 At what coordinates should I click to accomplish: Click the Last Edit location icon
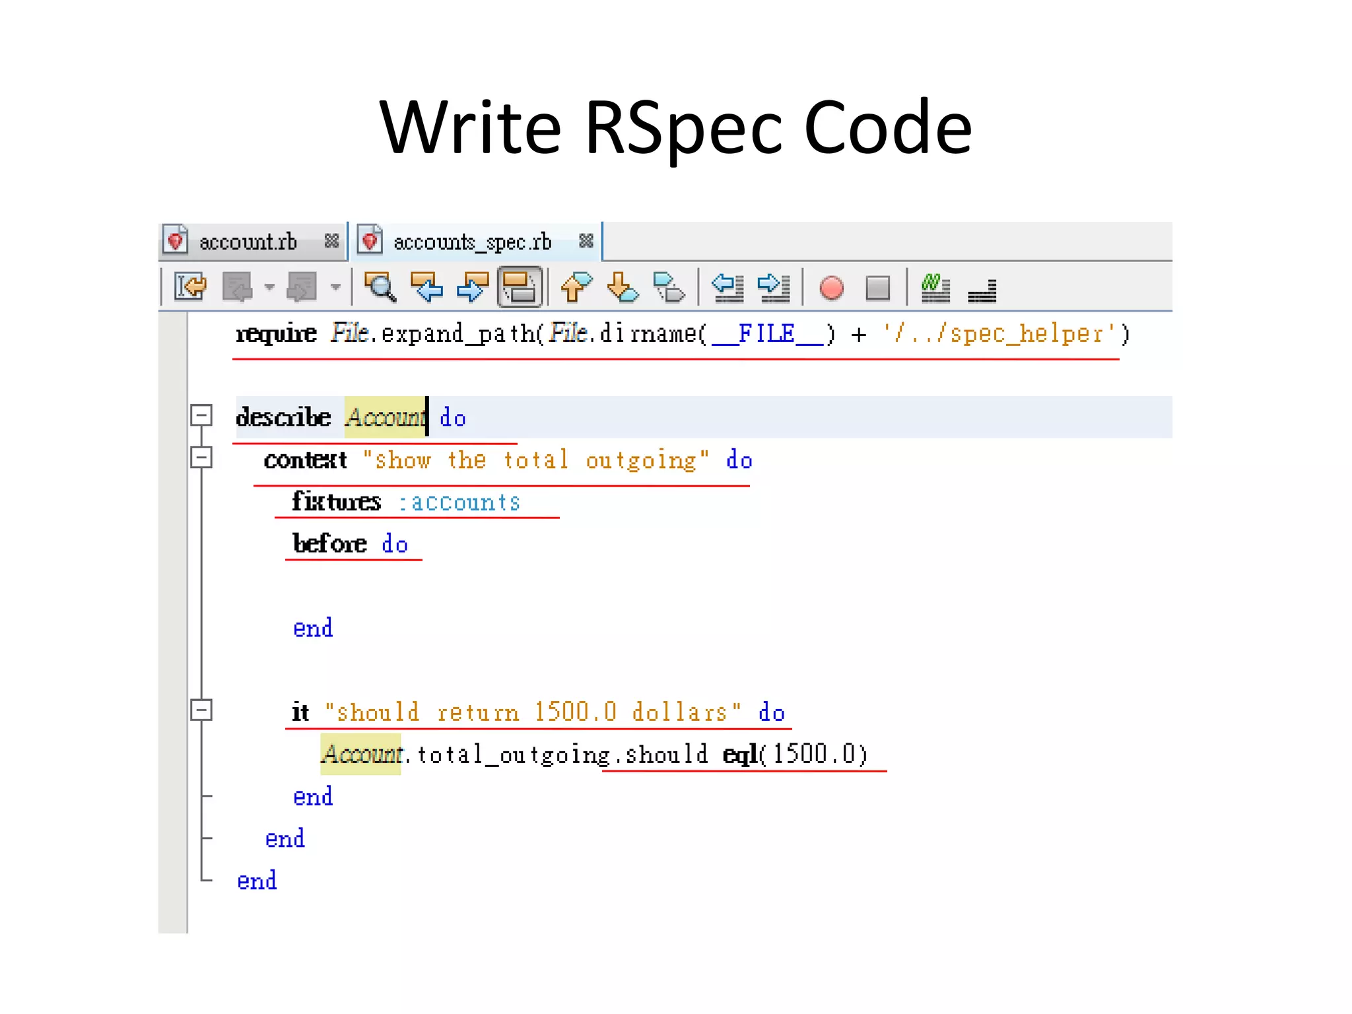(190, 288)
